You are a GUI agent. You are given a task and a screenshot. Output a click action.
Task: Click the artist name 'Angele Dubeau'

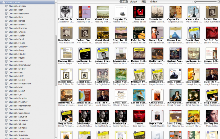(175, 22)
